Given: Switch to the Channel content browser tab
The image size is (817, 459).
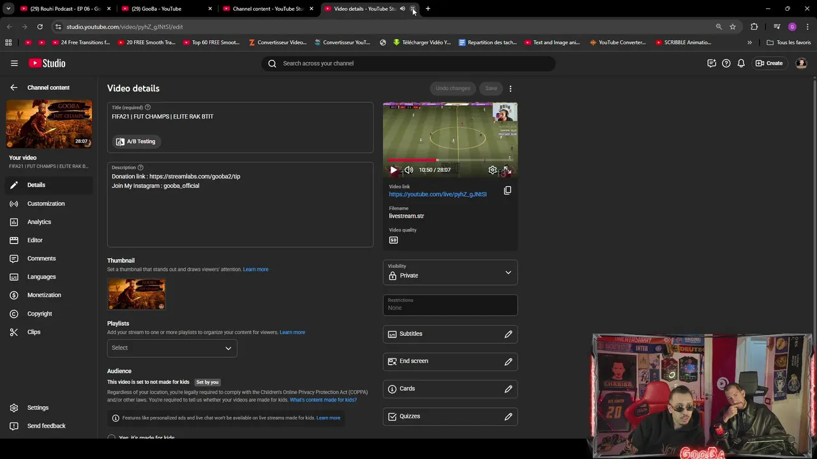Looking at the screenshot, I should point(267,9).
